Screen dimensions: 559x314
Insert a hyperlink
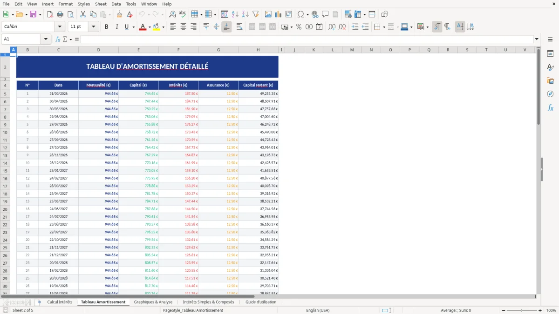[315, 14]
